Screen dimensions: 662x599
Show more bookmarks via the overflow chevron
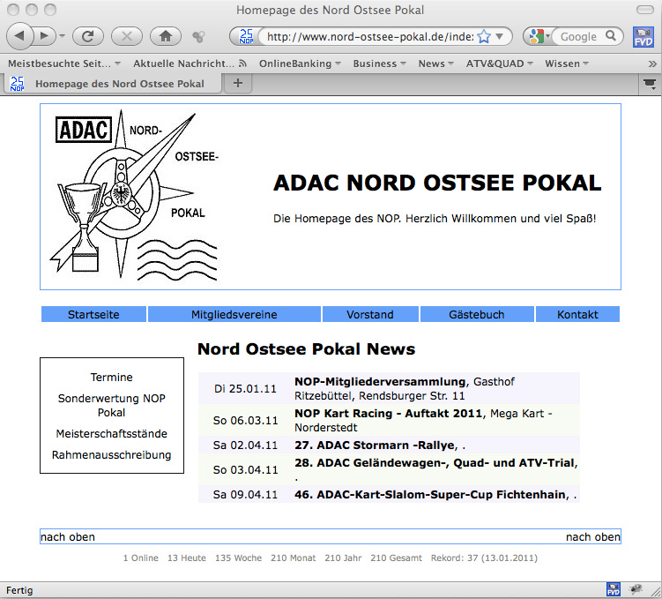coord(652,64)
